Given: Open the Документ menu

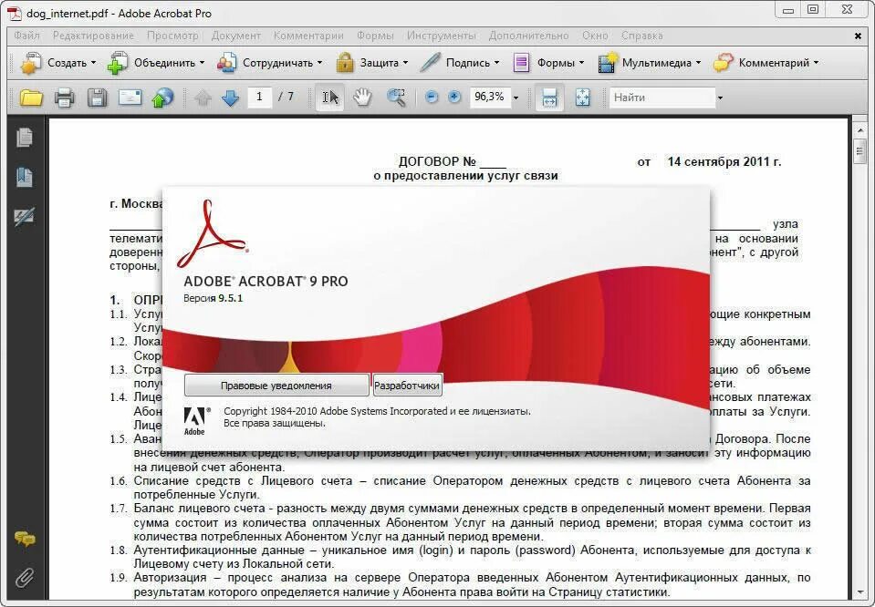Looking at the screenshot, I should [x=236, y=36].
